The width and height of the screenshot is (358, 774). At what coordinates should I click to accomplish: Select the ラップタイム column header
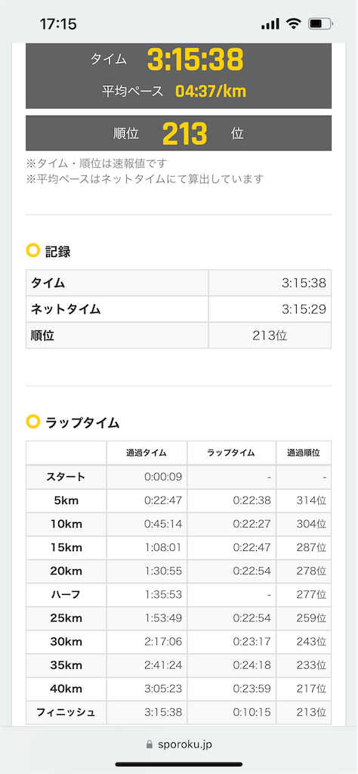tap(231, 454)
